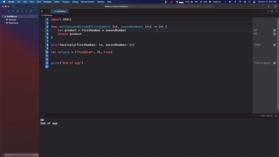
Task: Show quick look result for End of app
Action: point(275,63)
